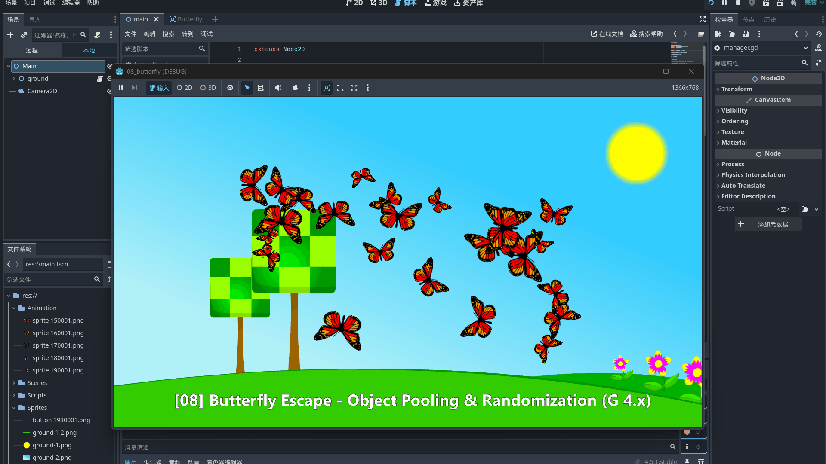Toggle fixed-size embed lock icon
Image resolution: width=826 pixels, height=464 pixels.
pos(327,88)
